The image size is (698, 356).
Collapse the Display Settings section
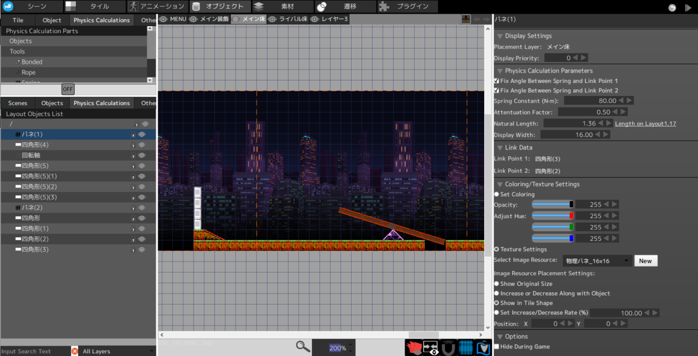point(500,35)
